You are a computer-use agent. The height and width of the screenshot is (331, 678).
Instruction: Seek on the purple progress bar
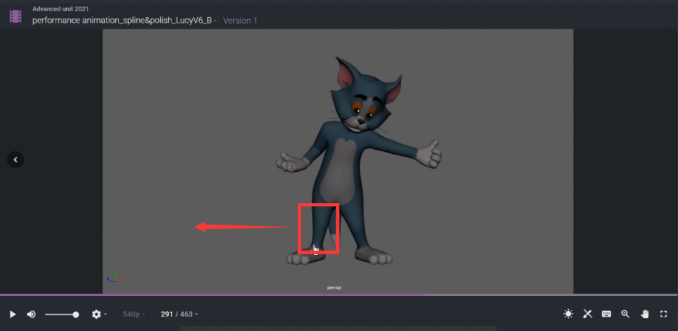pyautogui.click(x=339, y=295)
